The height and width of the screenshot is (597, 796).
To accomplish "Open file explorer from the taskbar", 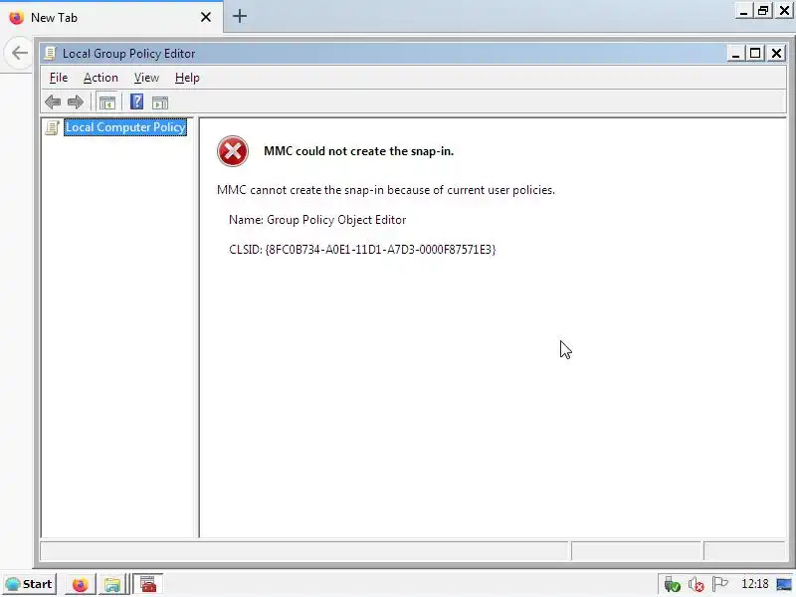I will pos(112,585).
